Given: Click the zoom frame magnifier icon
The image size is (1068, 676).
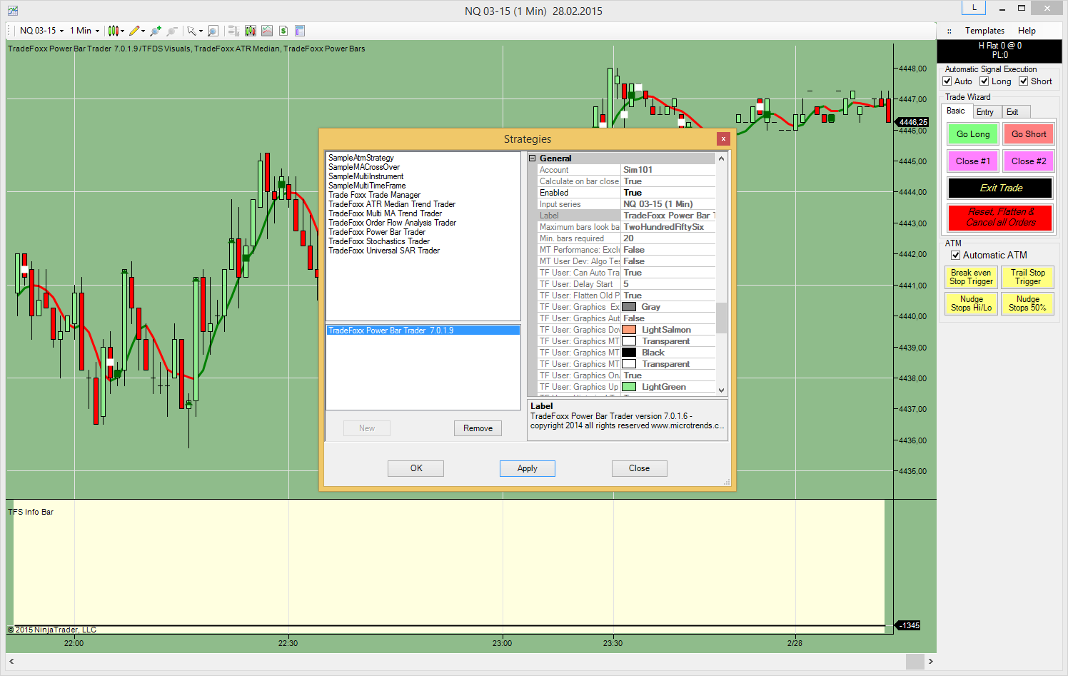Looking at the screenshot, I should click(x=213, y=31).
